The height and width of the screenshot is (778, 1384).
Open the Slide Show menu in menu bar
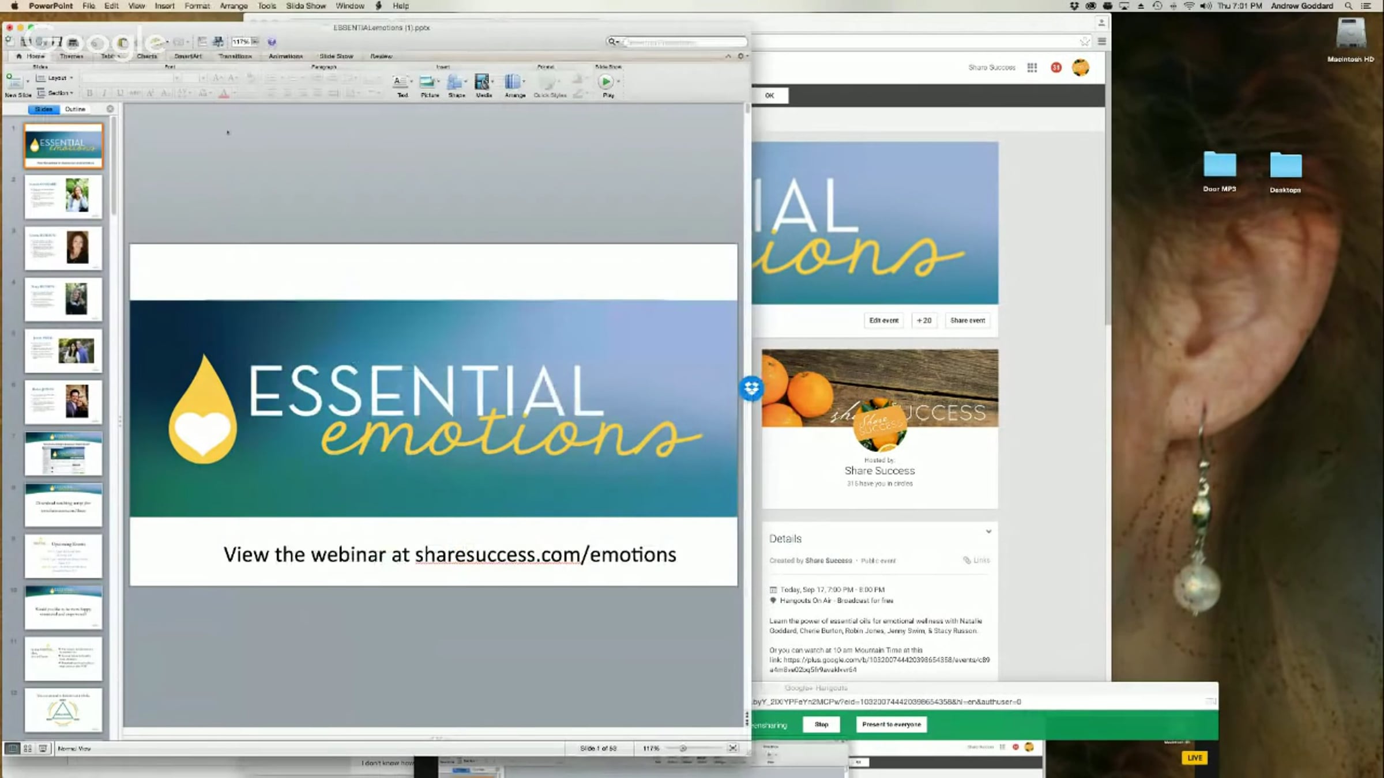tap(306, 6)
